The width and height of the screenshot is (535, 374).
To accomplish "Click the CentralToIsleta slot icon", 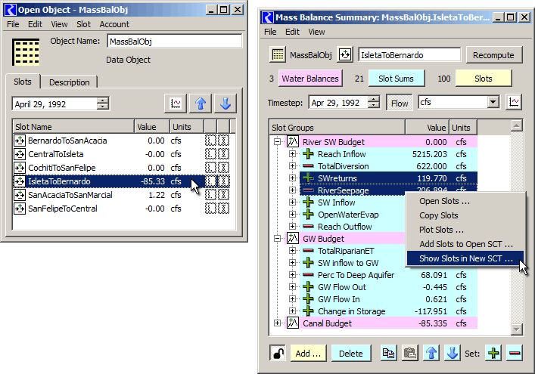I will (x=20, y=154).
